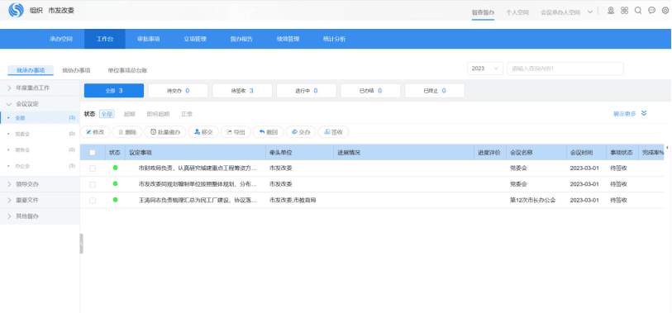Viewport: 672px width, 313px height.
Task: Click the 待签收 3 count button
Action: (x=242, y=91)
